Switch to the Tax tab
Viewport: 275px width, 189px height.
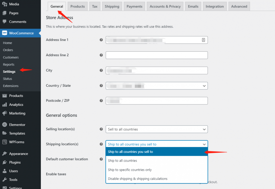click(95, 6)
